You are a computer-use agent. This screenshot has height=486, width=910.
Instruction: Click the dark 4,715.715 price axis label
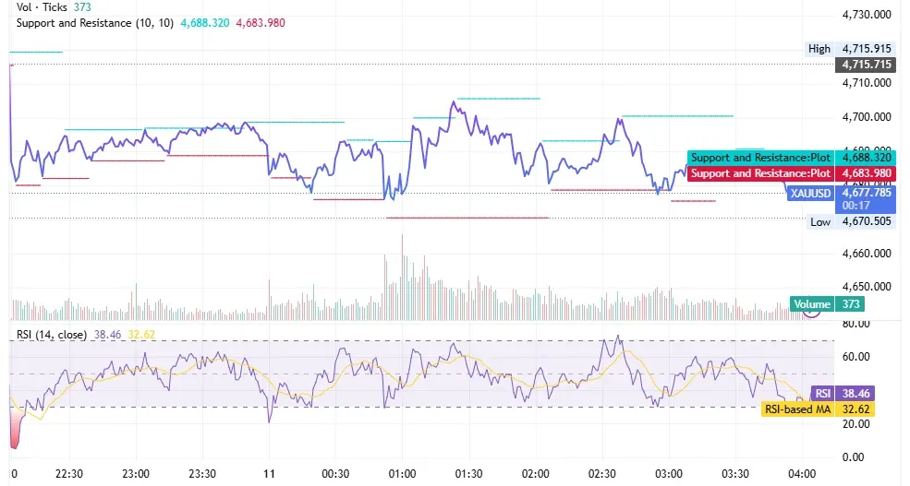point(866,65)
